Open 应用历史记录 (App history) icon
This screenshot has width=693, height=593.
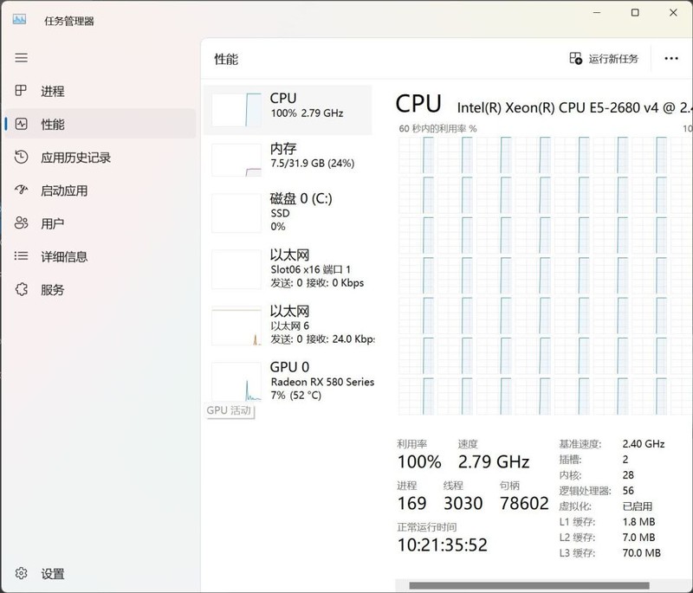tap(22, 158)
